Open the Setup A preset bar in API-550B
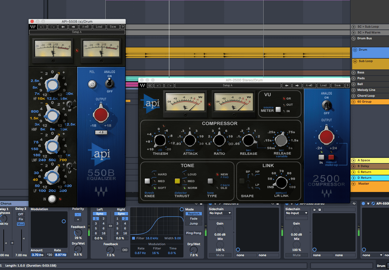Viewport: 389px width, 270px height. tap(77, 32)
